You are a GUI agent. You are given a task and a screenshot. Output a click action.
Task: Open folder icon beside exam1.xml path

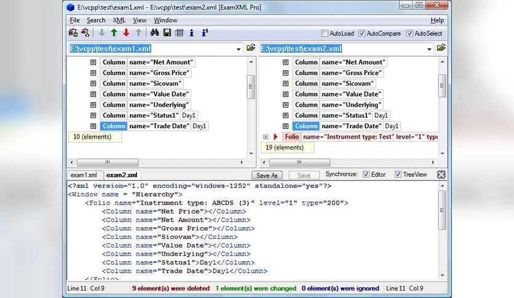point(251,47)
